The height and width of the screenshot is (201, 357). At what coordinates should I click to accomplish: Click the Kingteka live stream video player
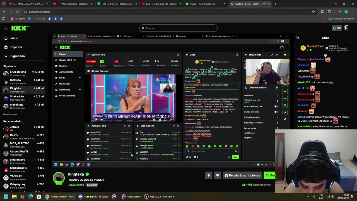[x=170, y=100]
